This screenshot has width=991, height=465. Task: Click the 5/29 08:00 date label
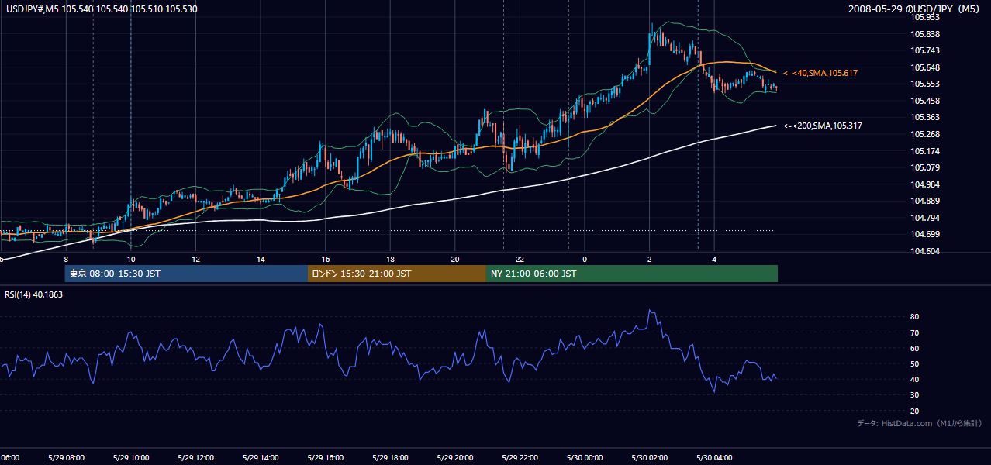(66, 458)
